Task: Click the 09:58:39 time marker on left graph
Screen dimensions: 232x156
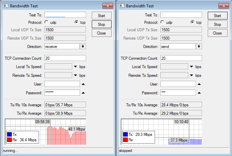Action: click(x=42, y=122)
